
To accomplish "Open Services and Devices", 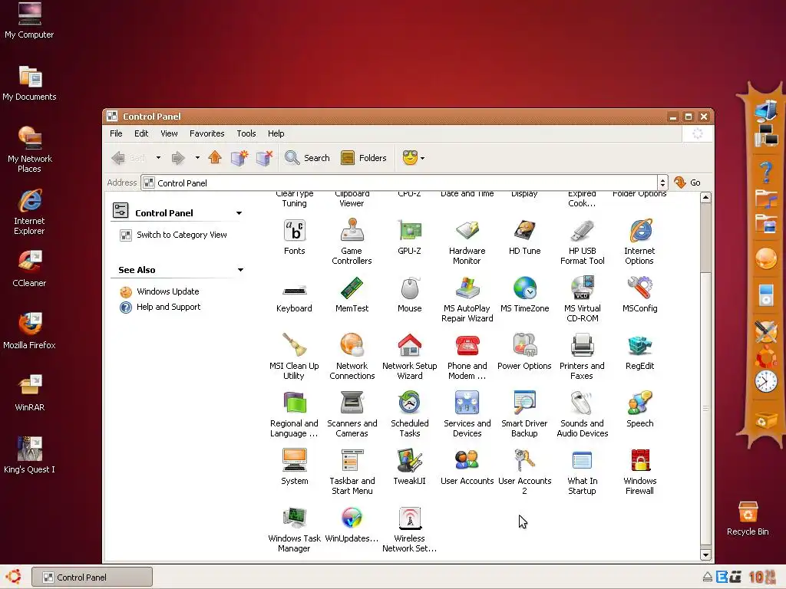I will tap(467, 414).
